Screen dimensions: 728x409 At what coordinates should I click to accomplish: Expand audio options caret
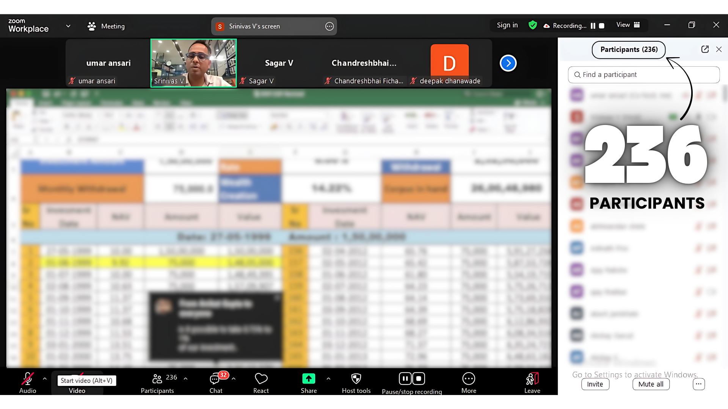(x=45, y=378)
